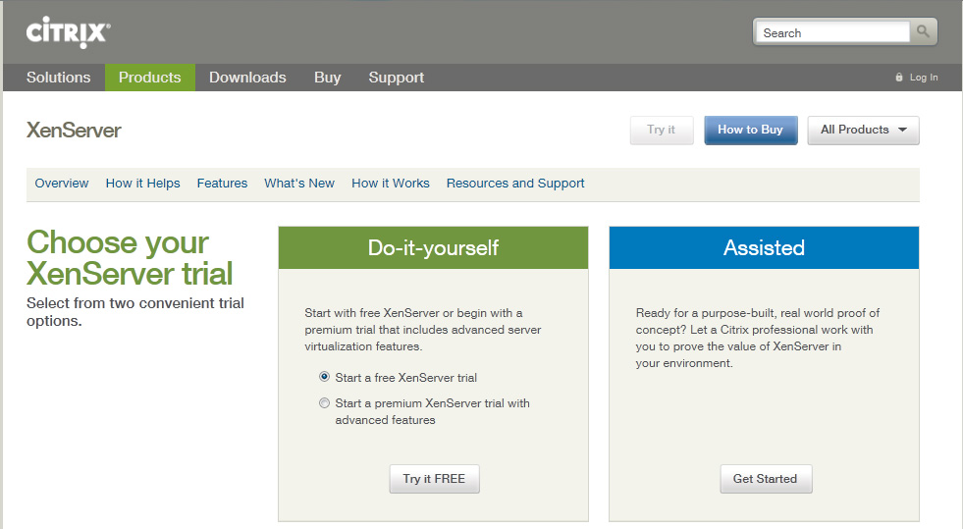This screenshot has height=529, width=963.
Task: Select Start a free XenServer trial
Action: [x=324, y=377]
